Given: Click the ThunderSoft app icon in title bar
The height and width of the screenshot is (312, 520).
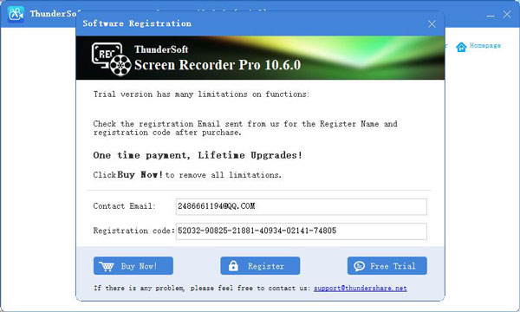Looking at the screenshot, I should click(x=16, y=14).
